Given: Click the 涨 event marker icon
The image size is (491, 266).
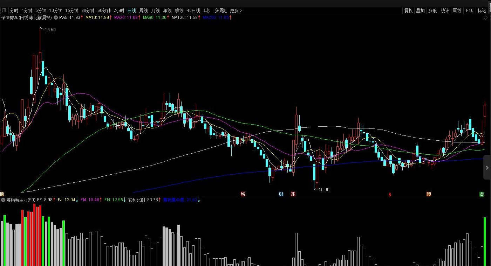Looking at the screenshot, I should click(x=293, y=194).
